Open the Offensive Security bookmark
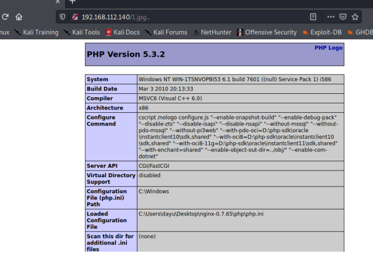Screen dimensions: 373x255 pos(267,32)
